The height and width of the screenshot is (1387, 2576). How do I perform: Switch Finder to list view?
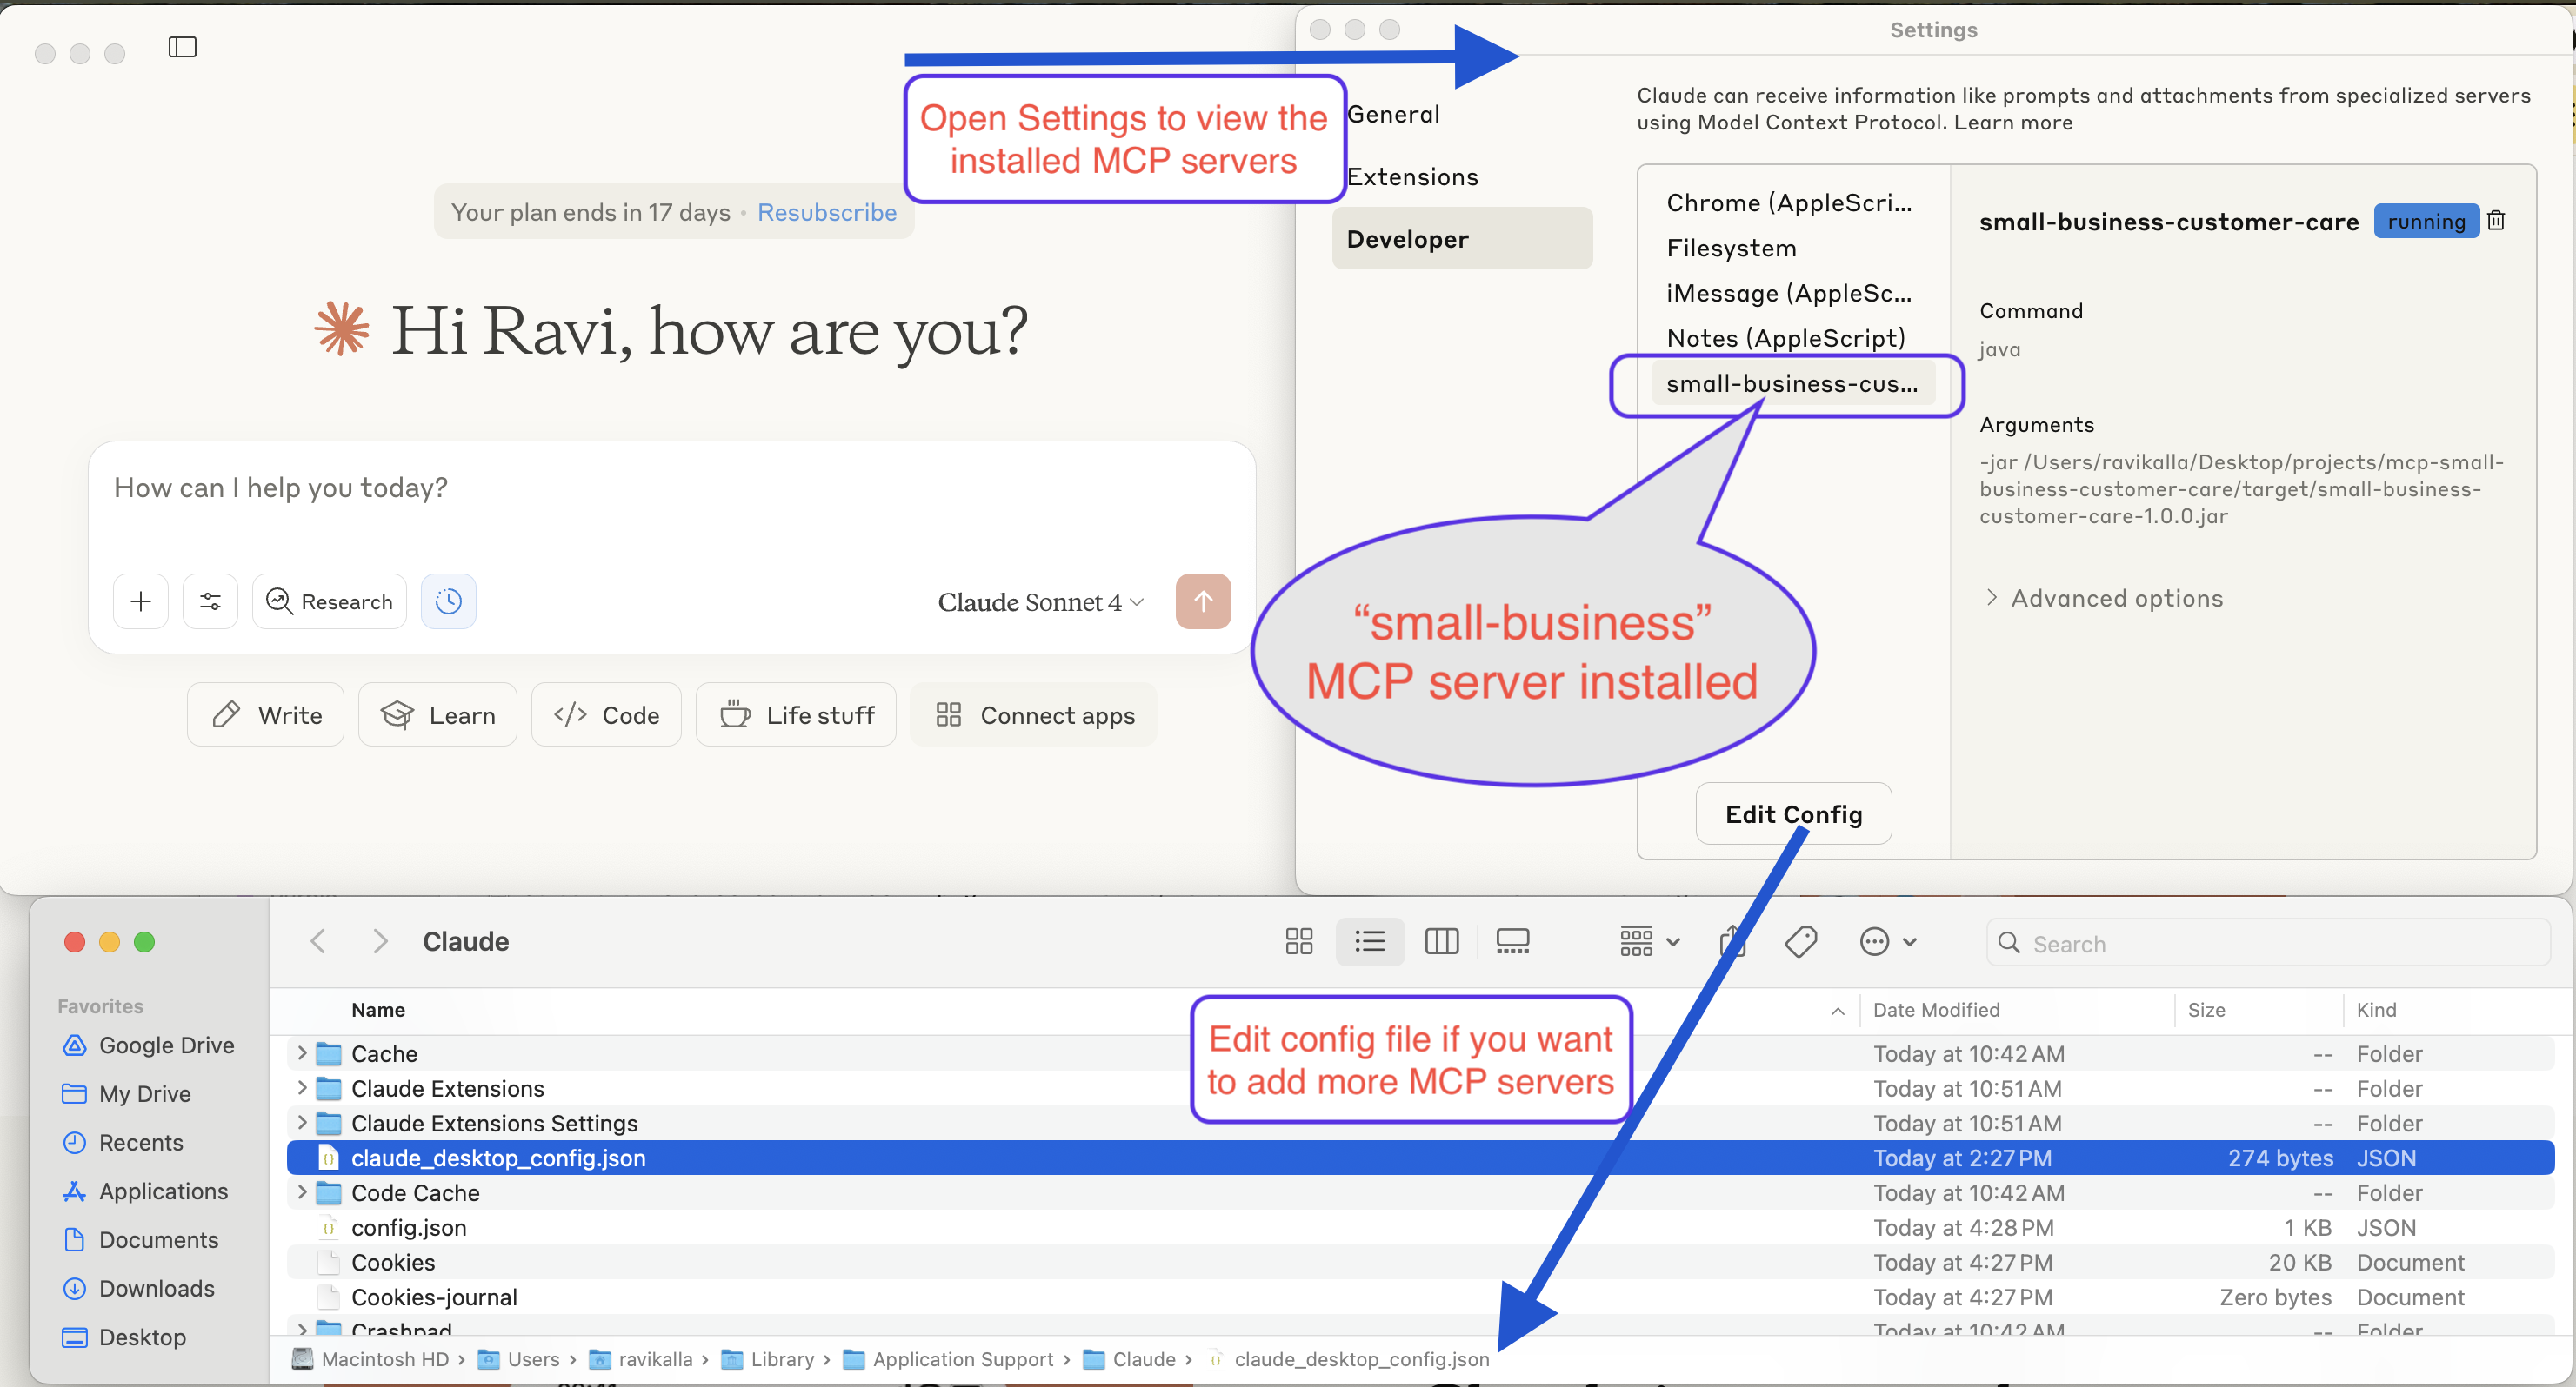tap(1370, 941)
